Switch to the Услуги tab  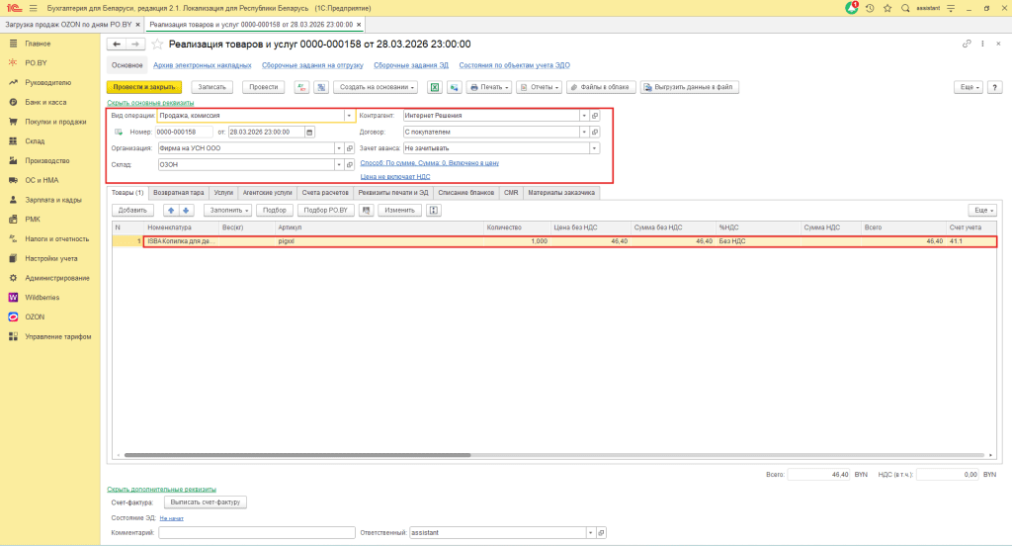click(223, 193)
